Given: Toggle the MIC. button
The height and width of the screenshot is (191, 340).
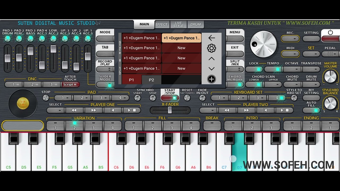Looking at the screenshot, I should point(290,39).
